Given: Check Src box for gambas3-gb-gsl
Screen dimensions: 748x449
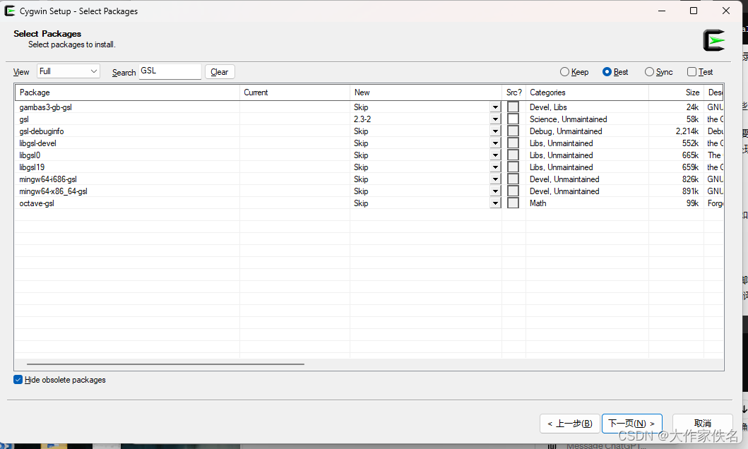Looking at the screenshot, I should click(513, 107).
